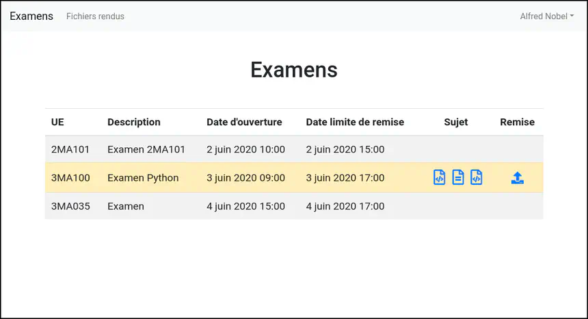
Task: Click the large Examens page heading
Action: coord(294,69)
